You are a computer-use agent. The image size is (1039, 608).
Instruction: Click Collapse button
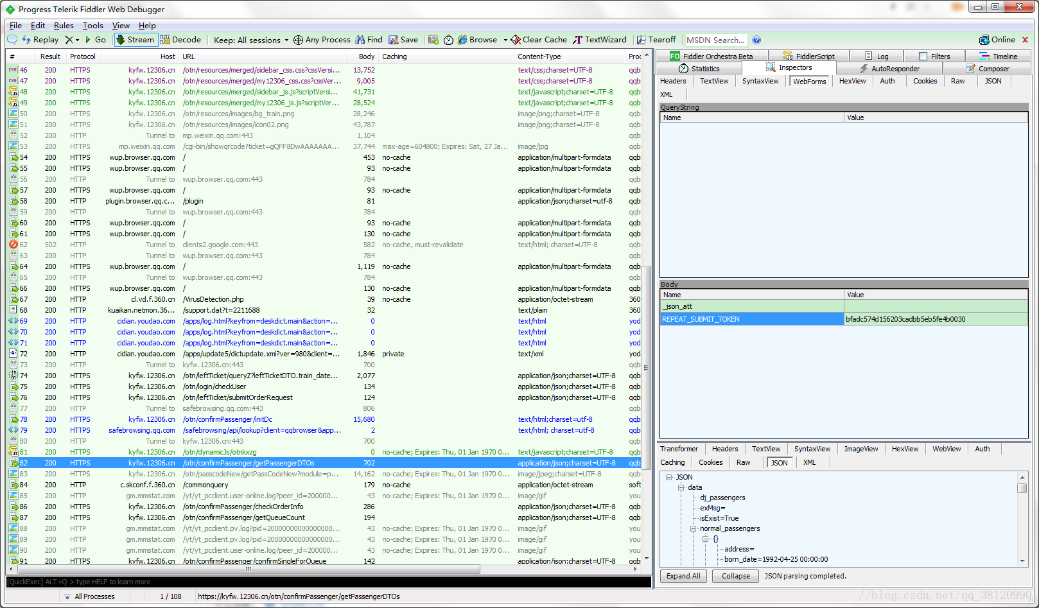coord(735,576)
